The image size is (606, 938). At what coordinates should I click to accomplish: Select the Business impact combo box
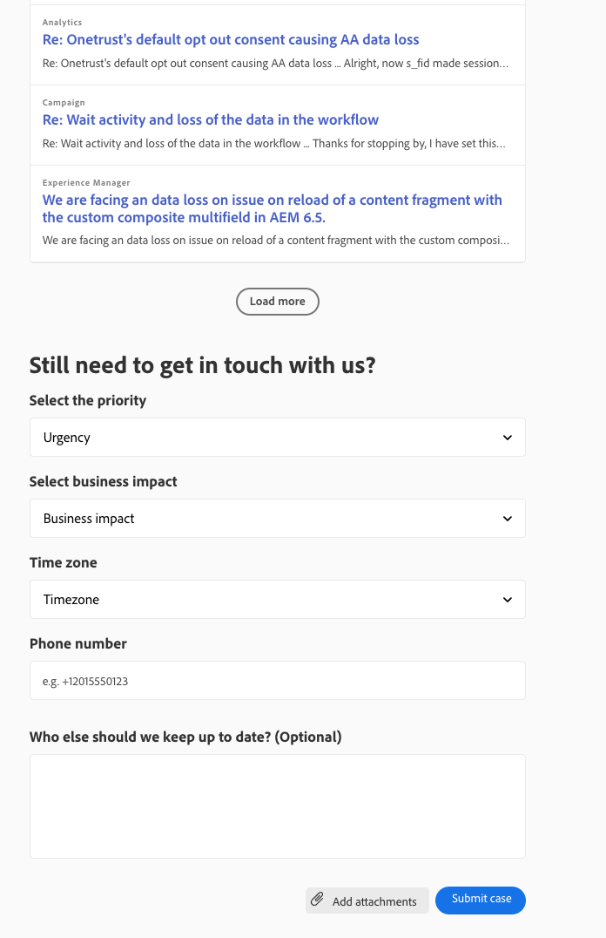pos(277,518)
